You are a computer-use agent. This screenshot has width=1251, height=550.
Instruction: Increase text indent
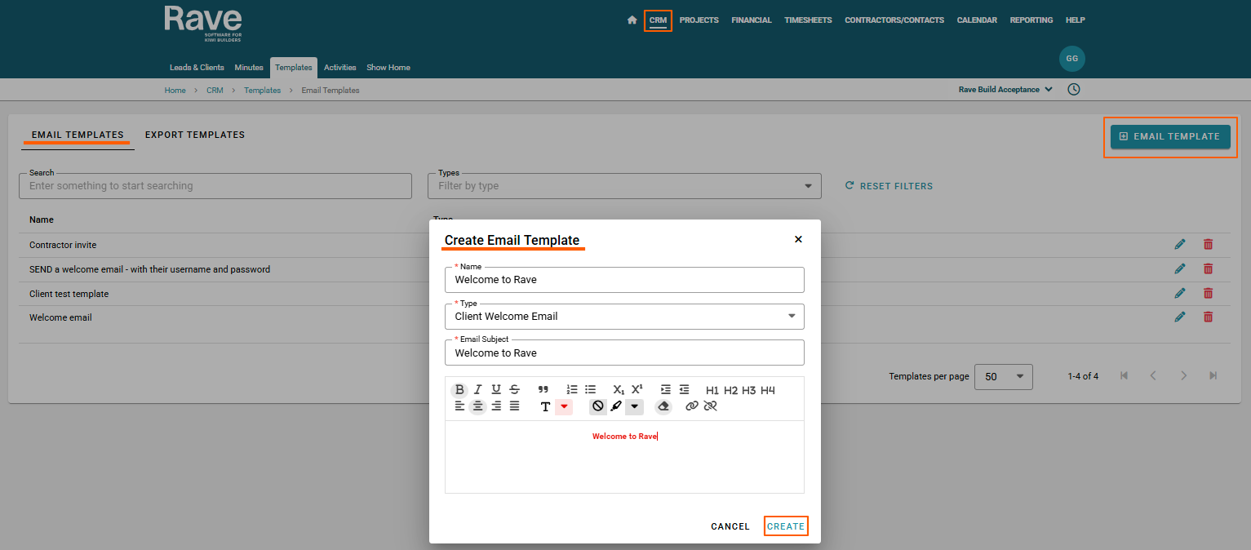tap(666, 390)
